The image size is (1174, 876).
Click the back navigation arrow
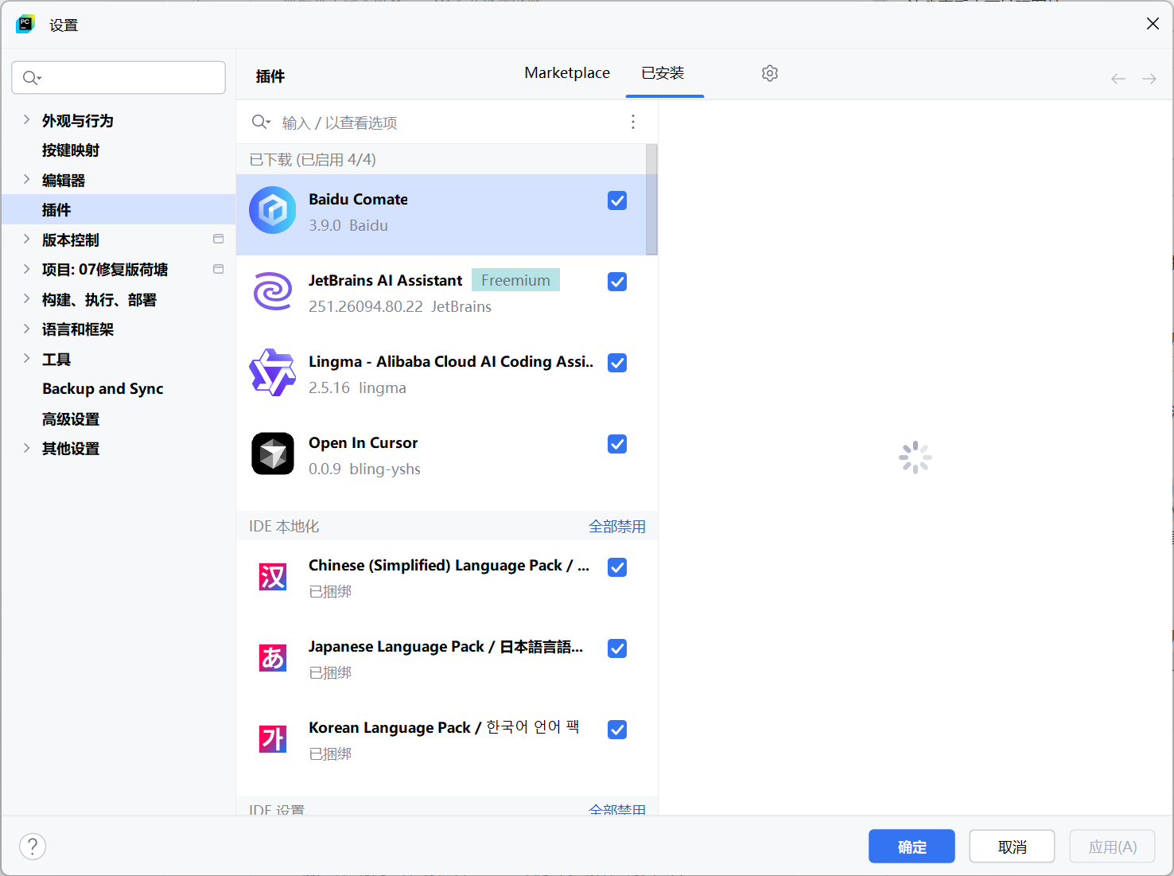(1118, 78)
